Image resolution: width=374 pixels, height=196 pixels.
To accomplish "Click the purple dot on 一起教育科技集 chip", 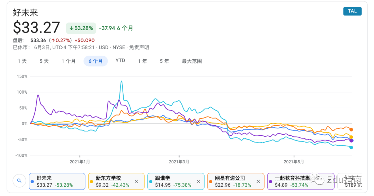I will [270, 181].
